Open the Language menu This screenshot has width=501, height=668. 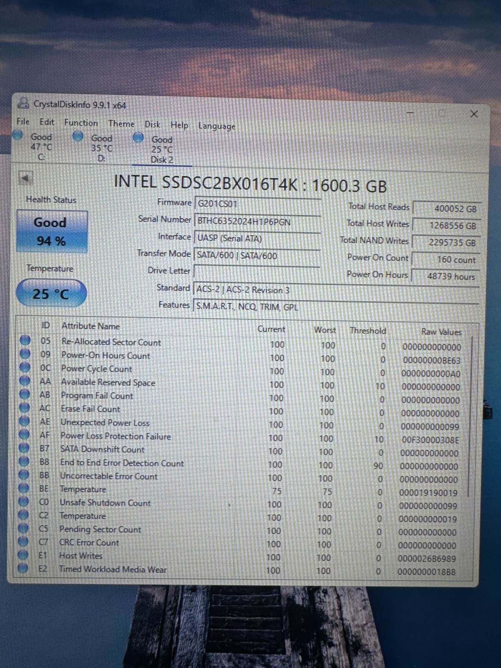217,126
